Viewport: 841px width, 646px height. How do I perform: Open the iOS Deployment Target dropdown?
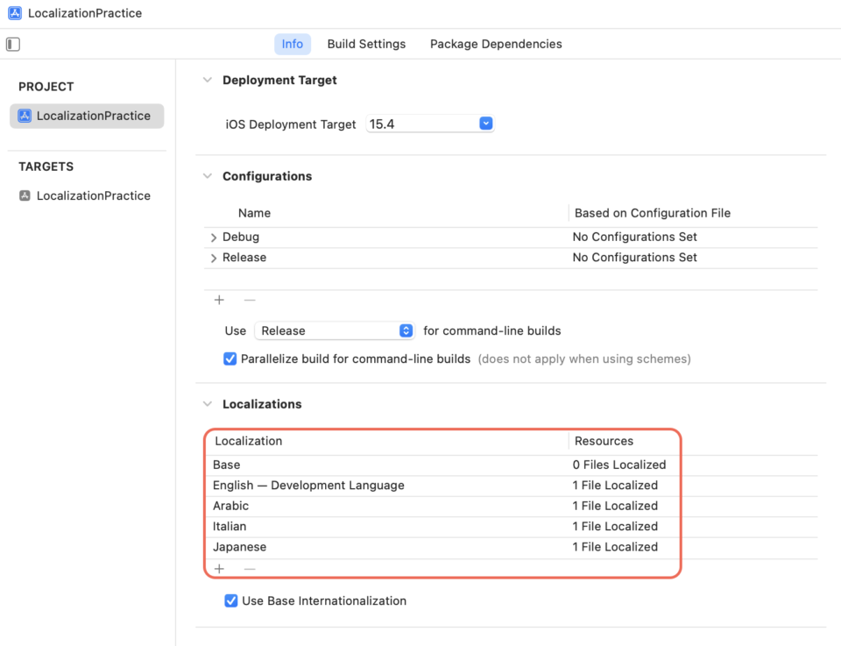485,124
